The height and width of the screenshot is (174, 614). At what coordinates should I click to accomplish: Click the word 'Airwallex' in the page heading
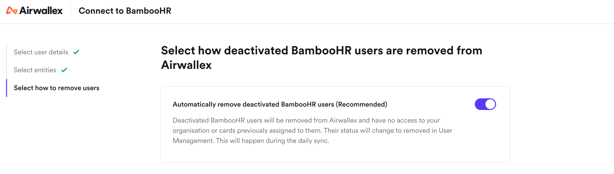pyautogui.click(x=187, y=65)
